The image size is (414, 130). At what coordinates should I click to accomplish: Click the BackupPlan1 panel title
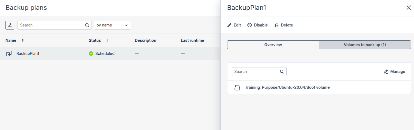247,8
